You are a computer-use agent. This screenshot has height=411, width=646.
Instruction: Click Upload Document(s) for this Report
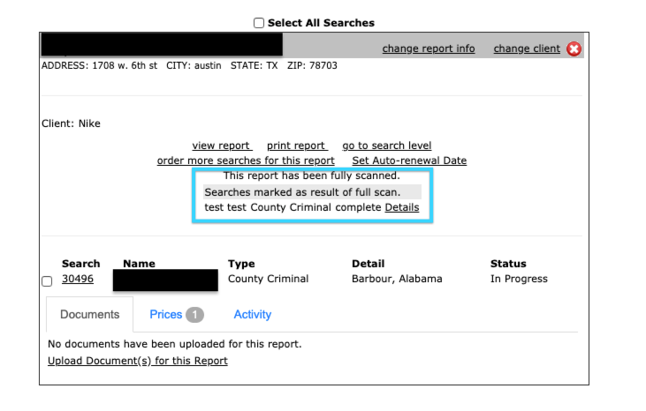click(138, 361)
